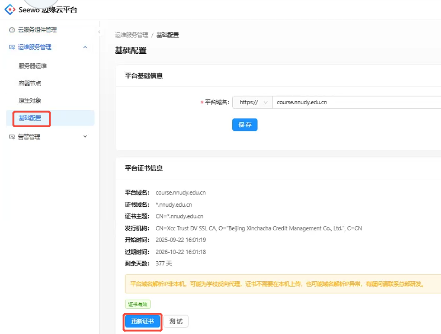
Task: Open the https:// protocol dropdown
Action: 252,102
